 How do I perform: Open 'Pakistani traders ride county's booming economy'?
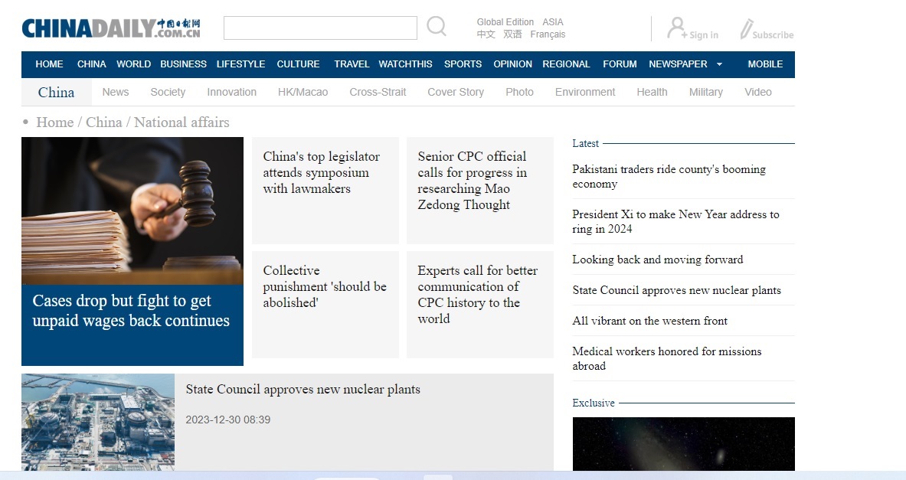coord(669,176)
